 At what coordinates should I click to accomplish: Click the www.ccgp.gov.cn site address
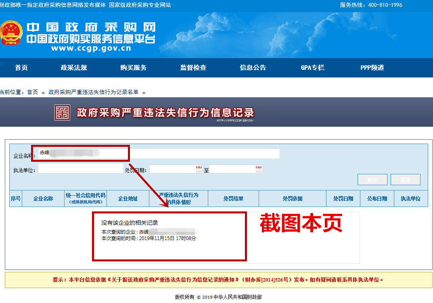(x=91, y=48)
